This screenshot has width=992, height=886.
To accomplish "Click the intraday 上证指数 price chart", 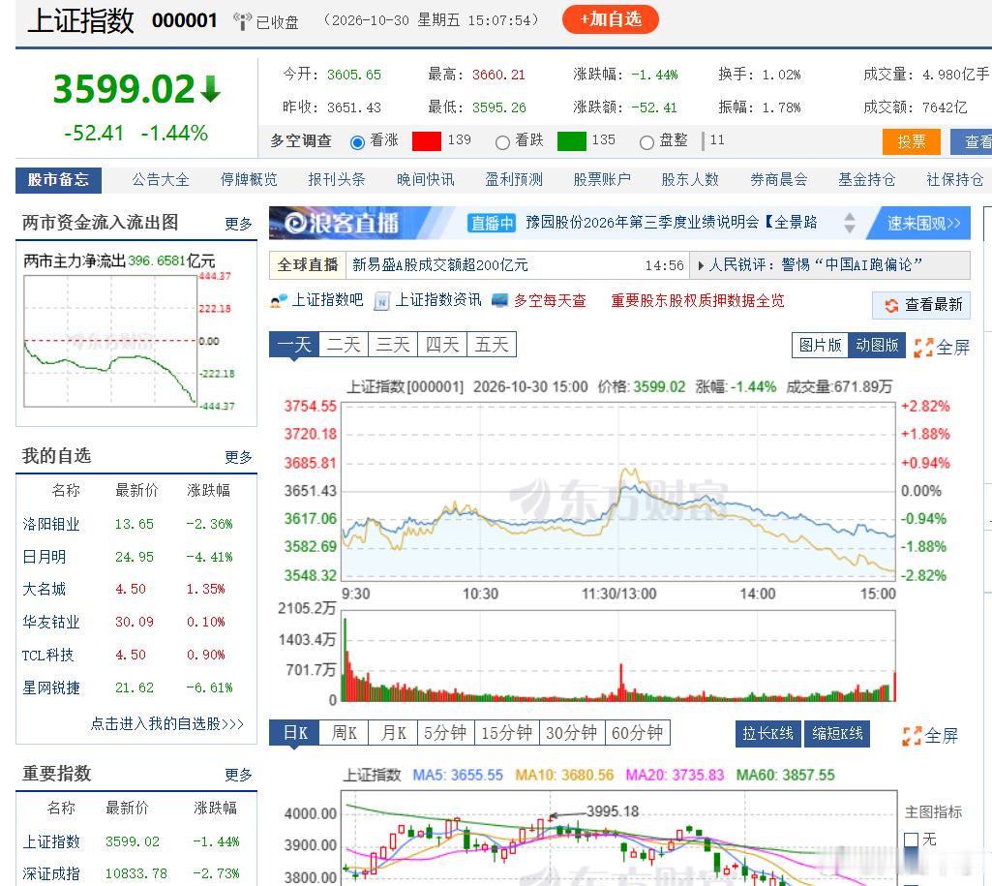I will tap(618, 491).
